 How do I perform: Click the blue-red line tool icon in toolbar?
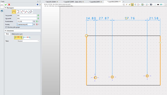pos(135,5)
